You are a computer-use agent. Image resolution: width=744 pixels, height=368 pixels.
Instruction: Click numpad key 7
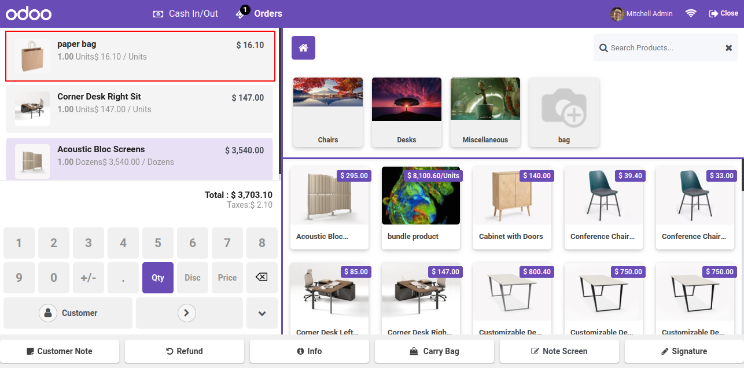point(227,243)
